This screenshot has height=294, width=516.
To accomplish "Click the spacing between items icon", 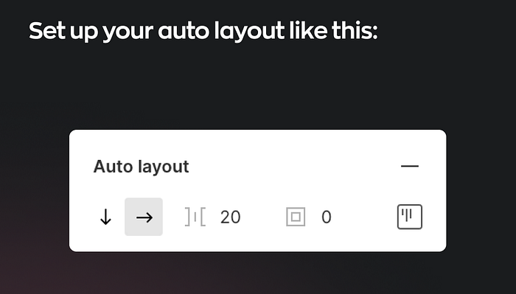I will (195, 217).
